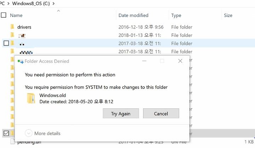Click the Type column header

176,16
